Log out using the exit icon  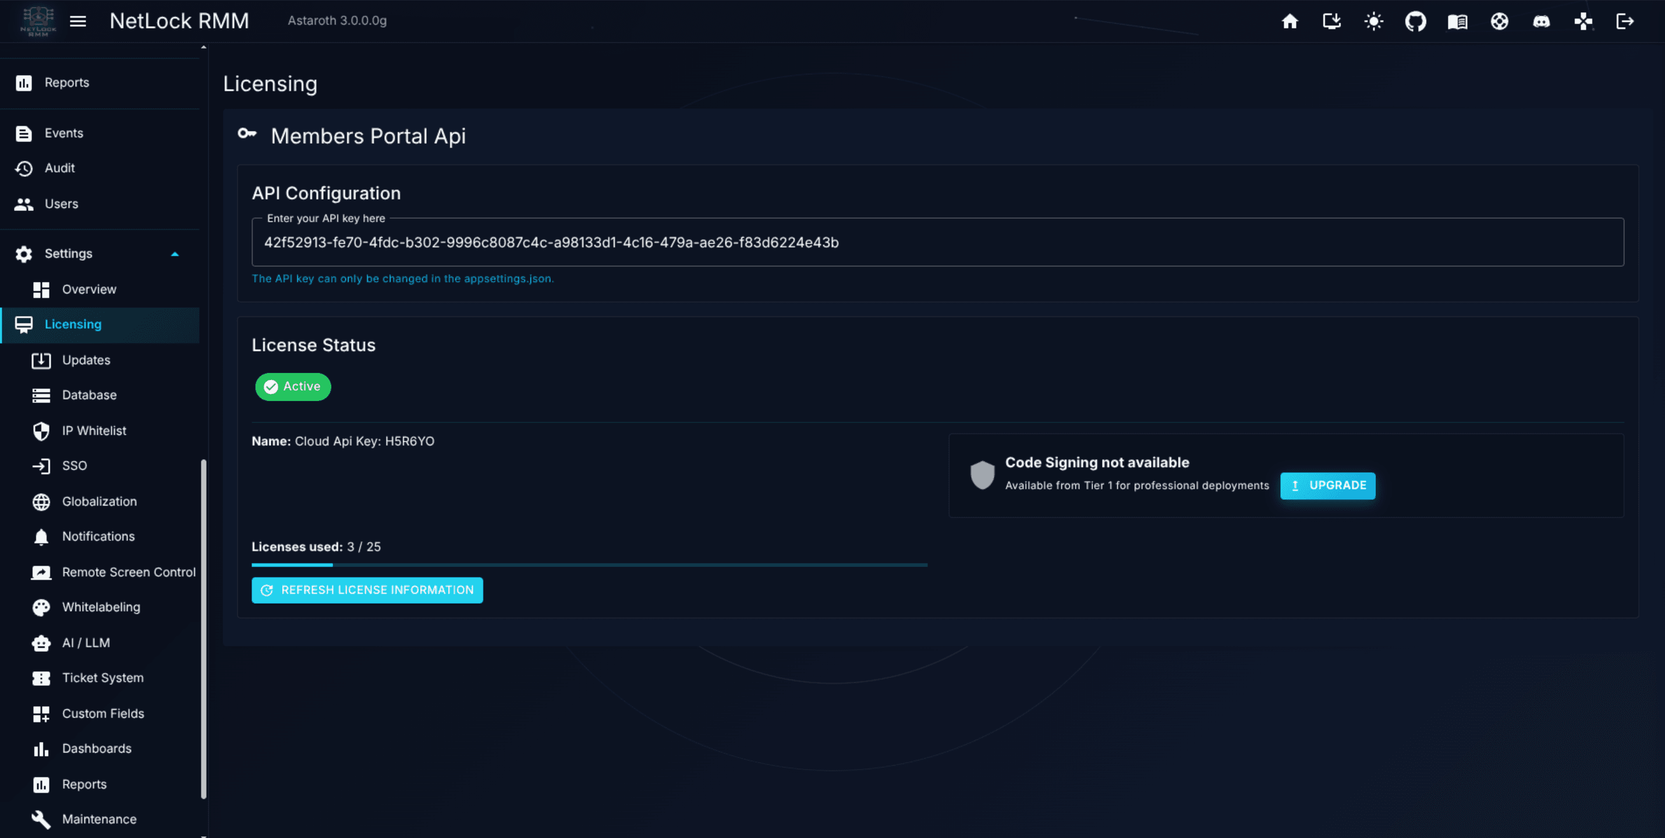tap(1625, 22)
